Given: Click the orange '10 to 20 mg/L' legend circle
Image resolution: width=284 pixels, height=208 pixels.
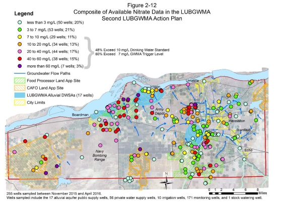Looking at the screenshot, I should point(20,44).
